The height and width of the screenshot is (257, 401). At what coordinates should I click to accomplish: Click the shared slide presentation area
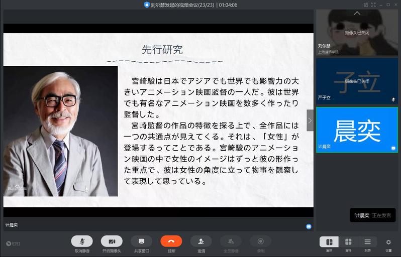point(158,120)
